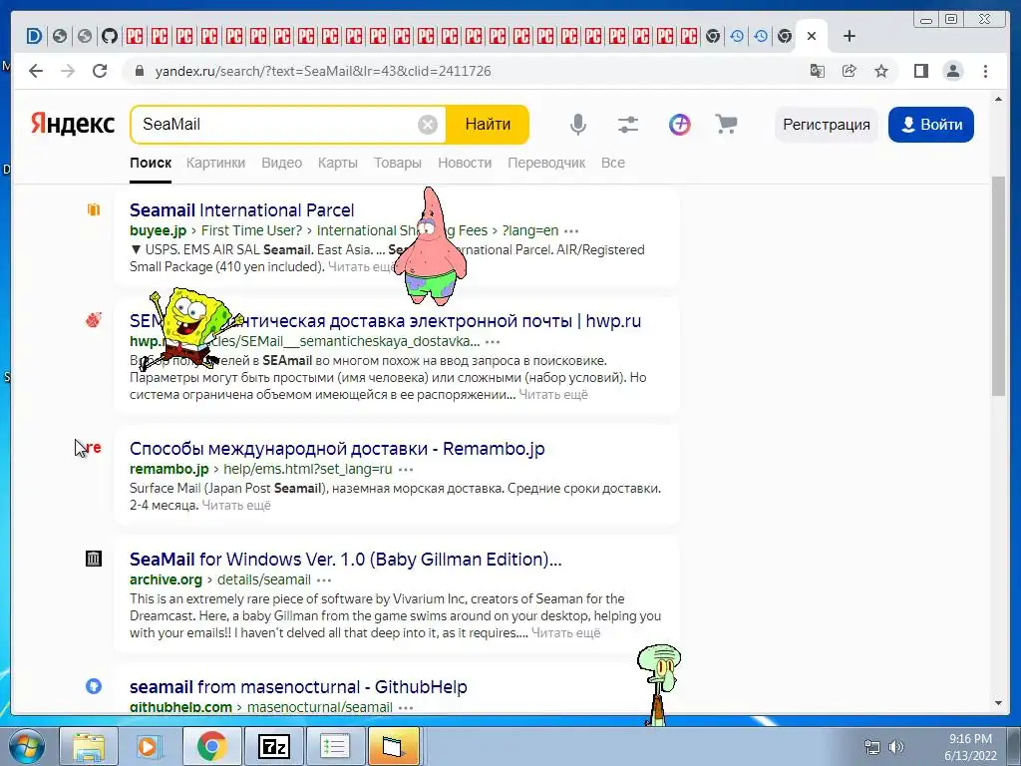Open the Chrome side panel

[920, 71]
